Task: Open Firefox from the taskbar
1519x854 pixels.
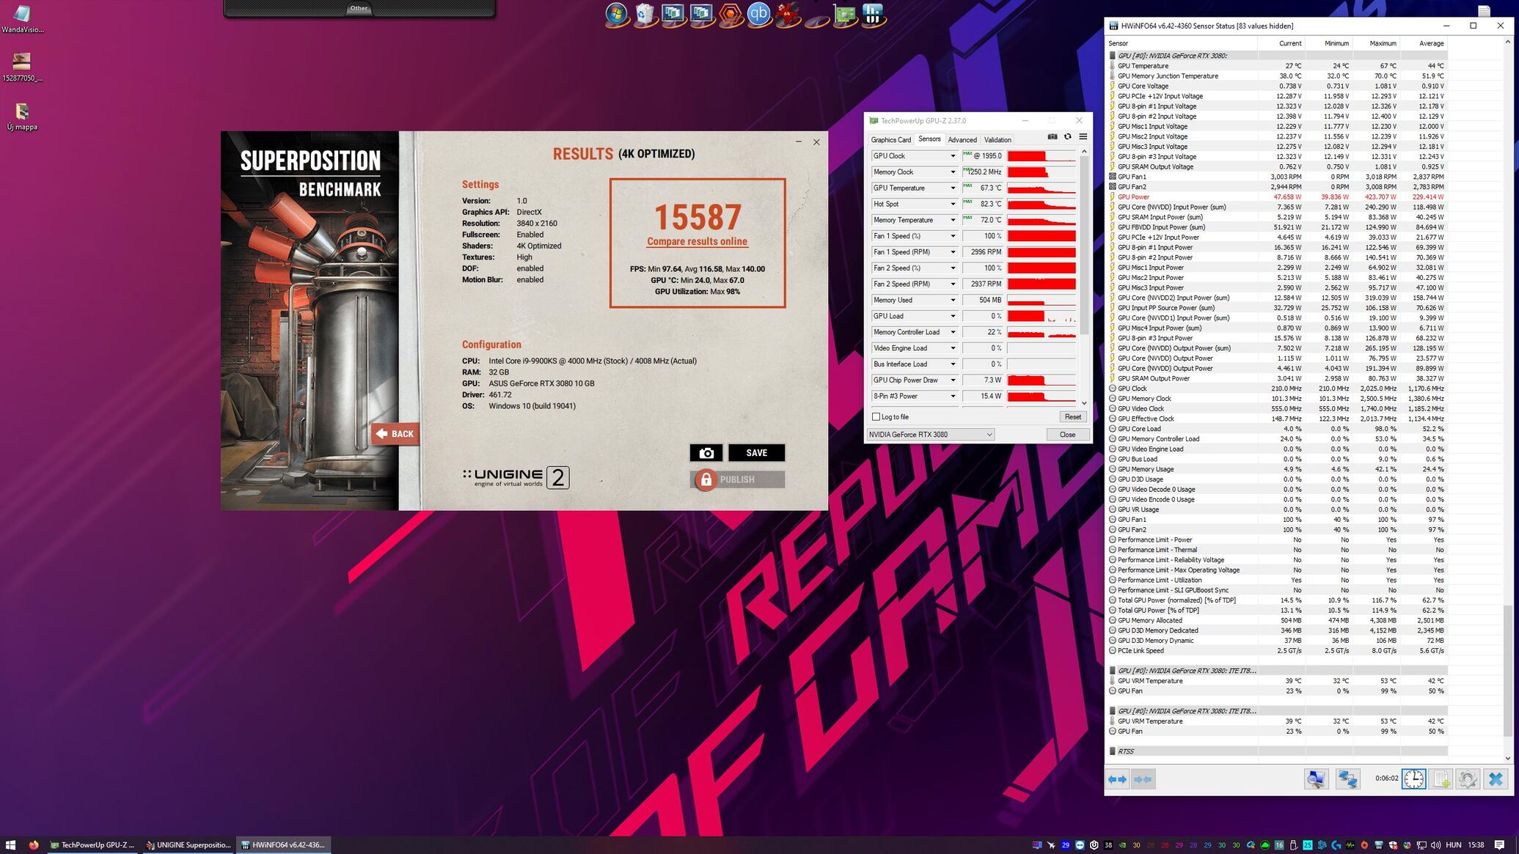Action: (33, 845)
